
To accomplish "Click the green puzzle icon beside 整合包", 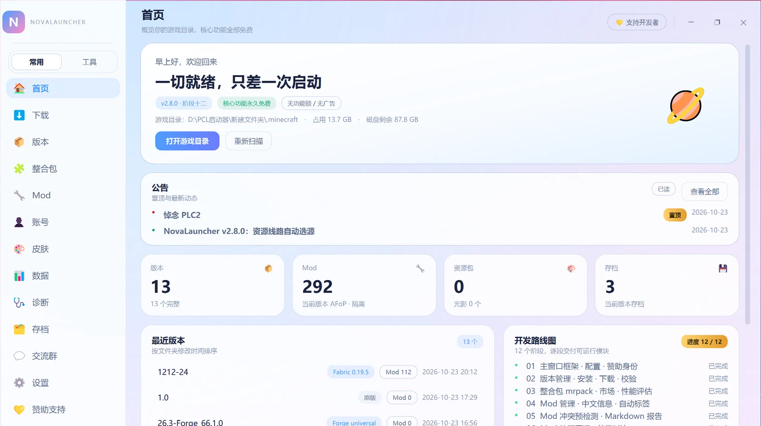I will click(x=19, y=168).
